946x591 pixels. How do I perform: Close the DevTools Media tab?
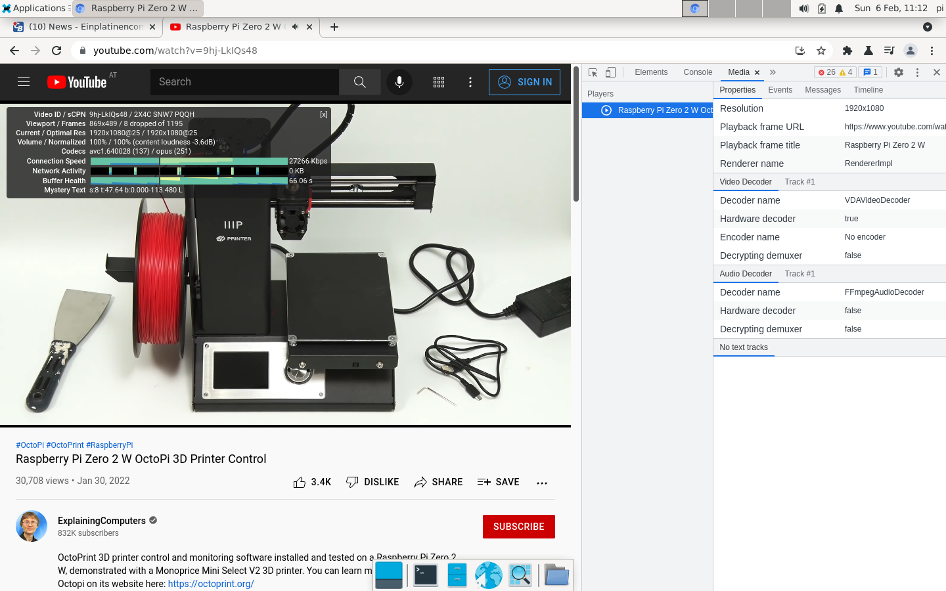757,73
